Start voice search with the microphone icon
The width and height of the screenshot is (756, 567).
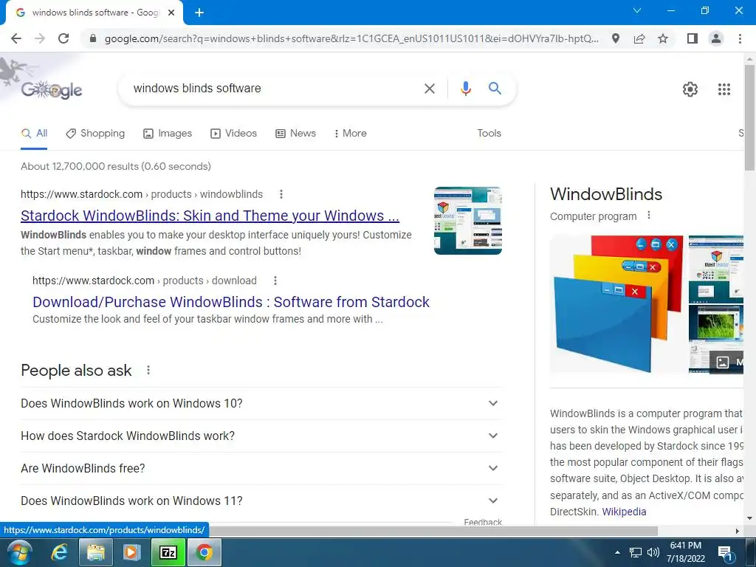click(465, 89)
